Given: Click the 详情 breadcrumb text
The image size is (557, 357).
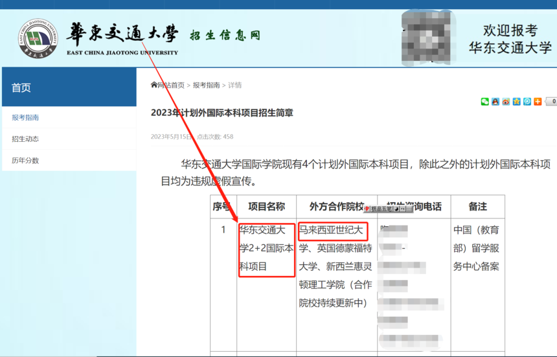Looking at the screenshot, I should [235, 85].
